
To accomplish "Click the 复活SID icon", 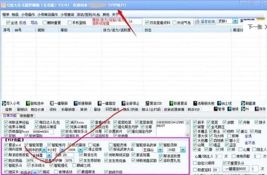I will (147, 103).
